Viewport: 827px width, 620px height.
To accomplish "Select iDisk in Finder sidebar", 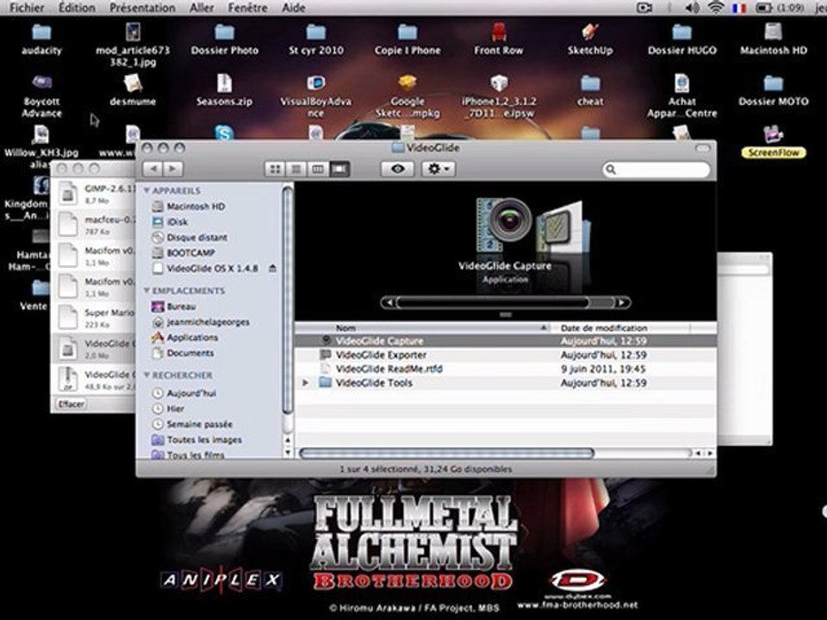I will pos(170,222).
